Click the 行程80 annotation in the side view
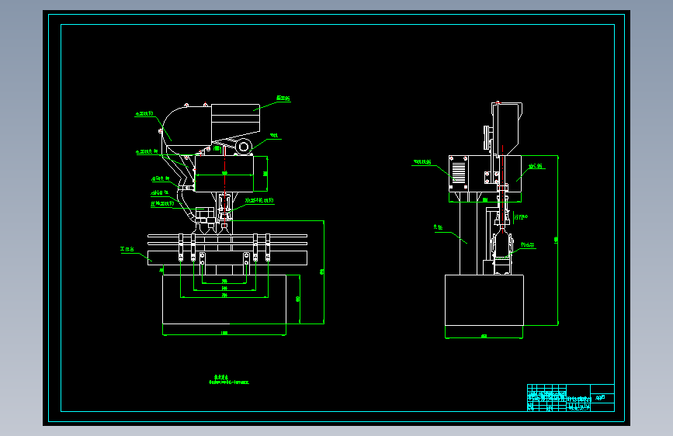Viewport: 673px width, 436px height. 521,217
